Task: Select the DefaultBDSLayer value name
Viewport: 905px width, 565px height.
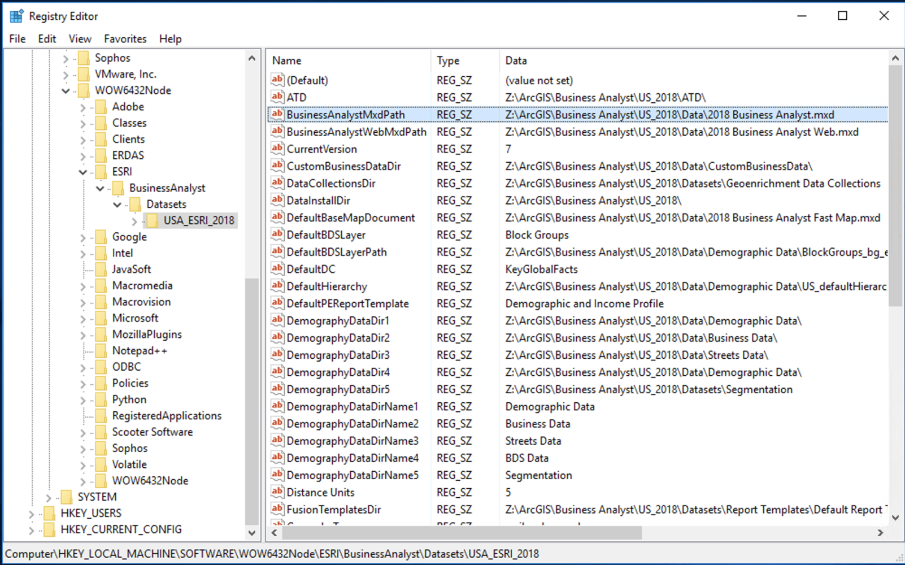Action: pyautogui.click(x=326, y=234)
